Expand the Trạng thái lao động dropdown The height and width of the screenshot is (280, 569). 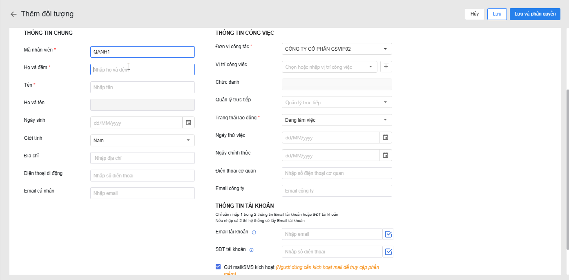(x=337, y=120)
